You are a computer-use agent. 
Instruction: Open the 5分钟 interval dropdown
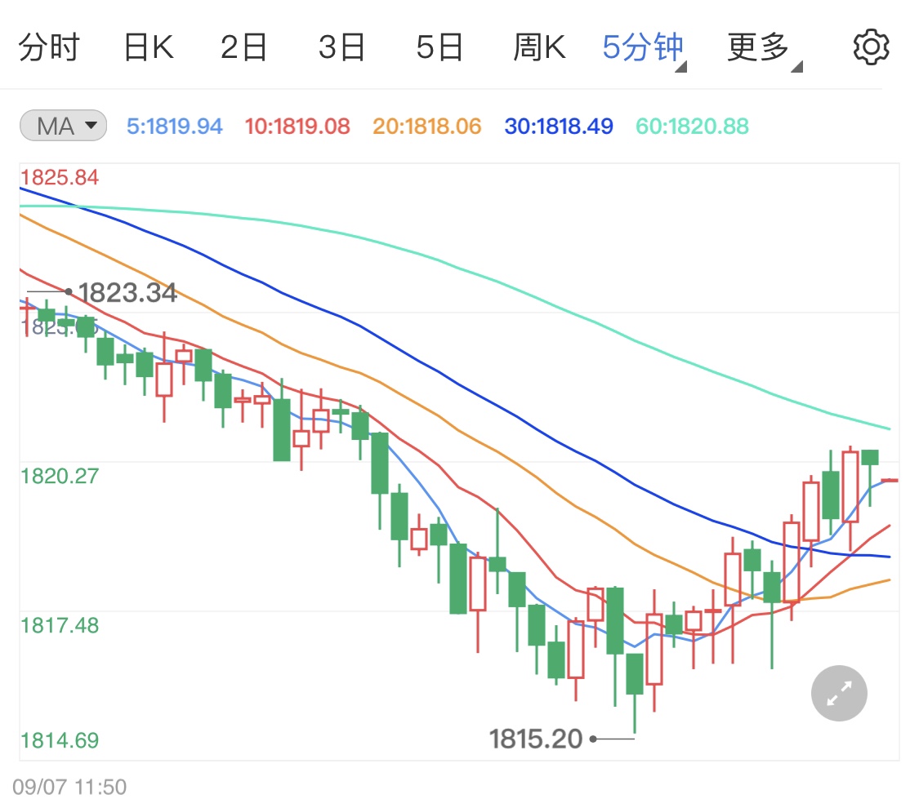(x=644, y=48)
